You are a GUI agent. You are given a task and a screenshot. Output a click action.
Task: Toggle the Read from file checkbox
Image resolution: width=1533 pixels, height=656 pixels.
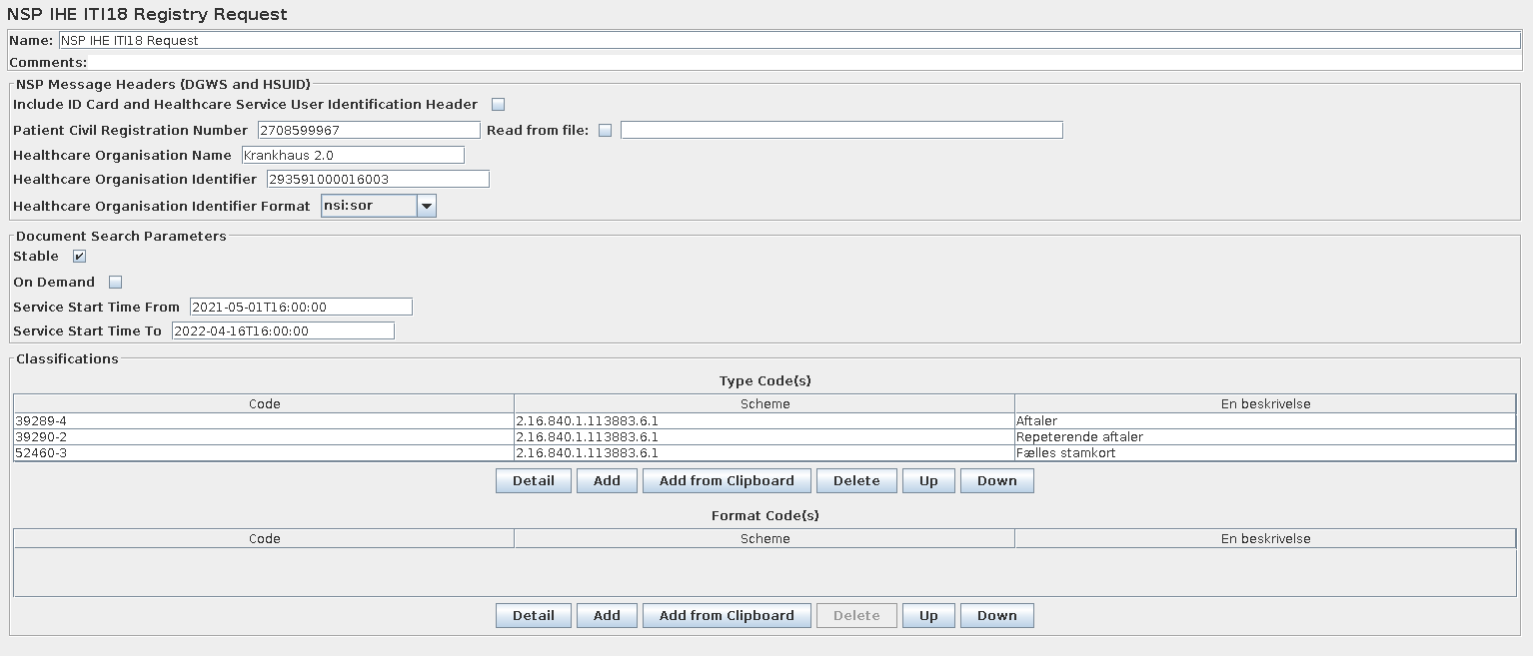[x=605, y=131]
